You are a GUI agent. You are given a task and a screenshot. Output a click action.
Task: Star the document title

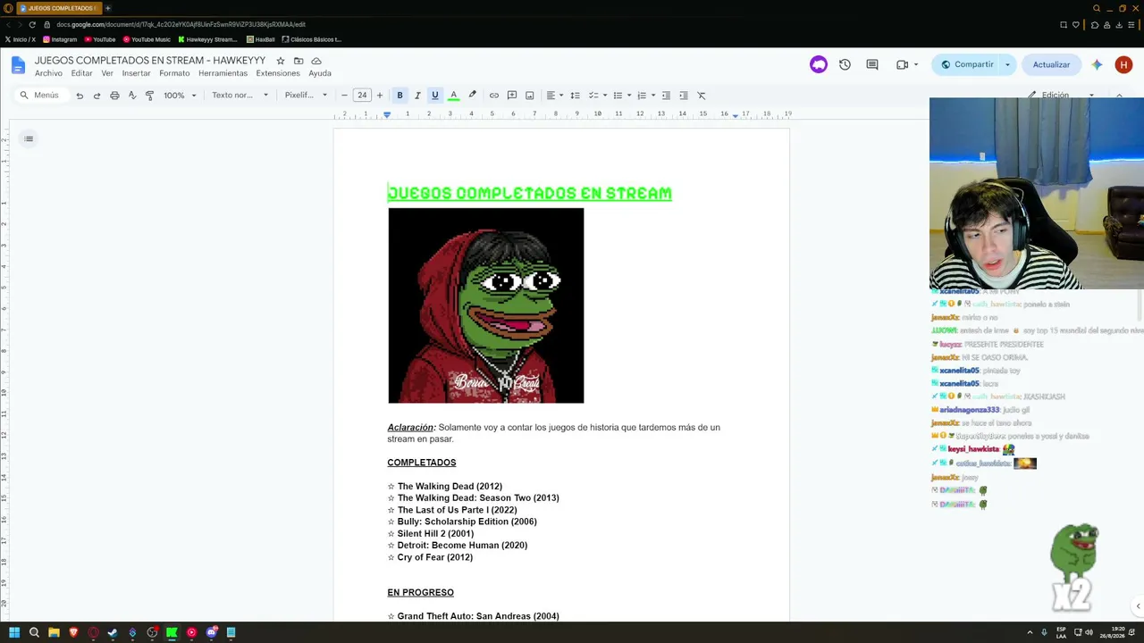(281, 61)
